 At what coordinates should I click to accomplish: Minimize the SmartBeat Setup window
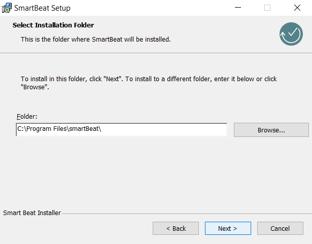pos(238,8)
